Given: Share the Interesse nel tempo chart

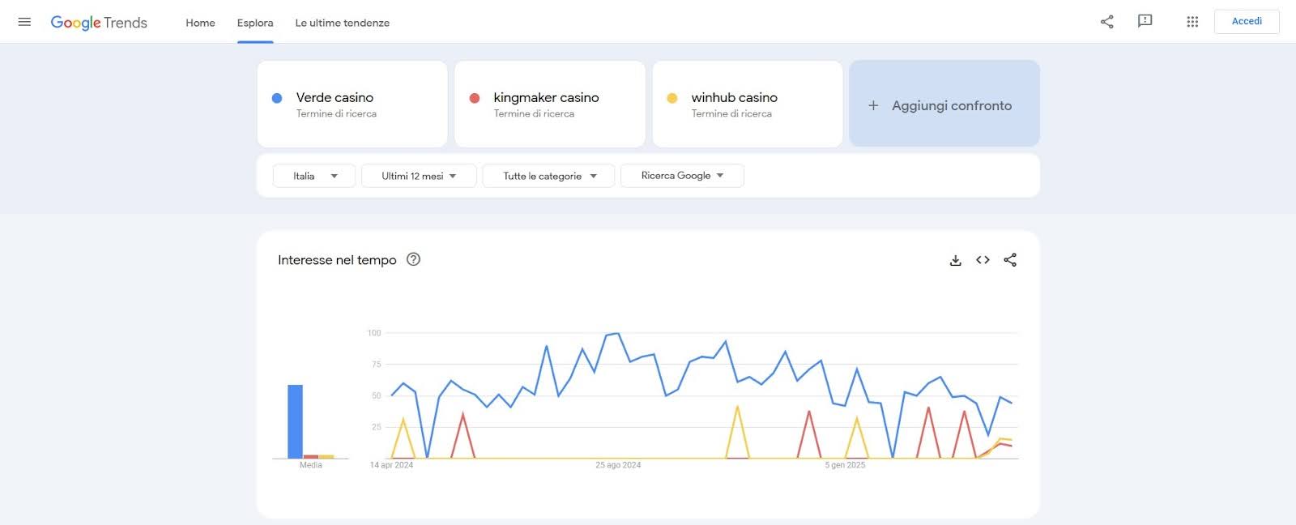Looking at the screenshot, I should pyautogui.click(x=1010, y=260).
